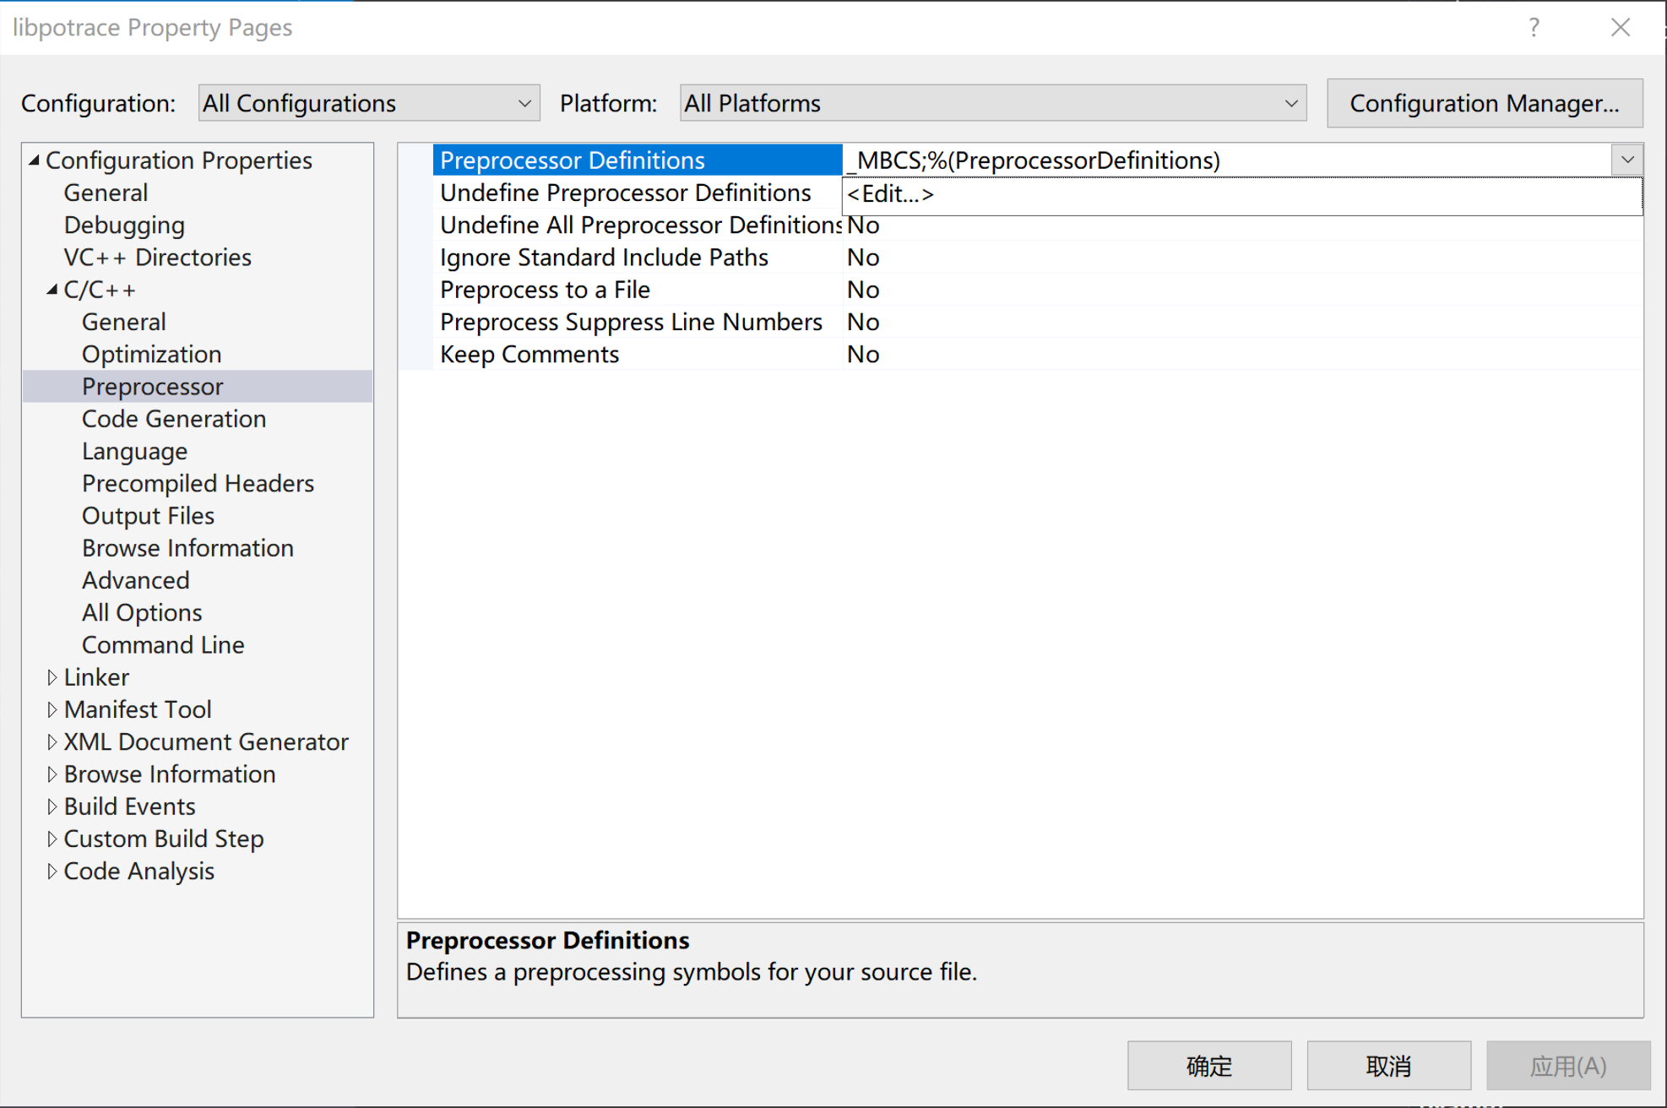Click the help question mark icon
Viewport: 1667px width, 1108px height.
coord(1534,28)
